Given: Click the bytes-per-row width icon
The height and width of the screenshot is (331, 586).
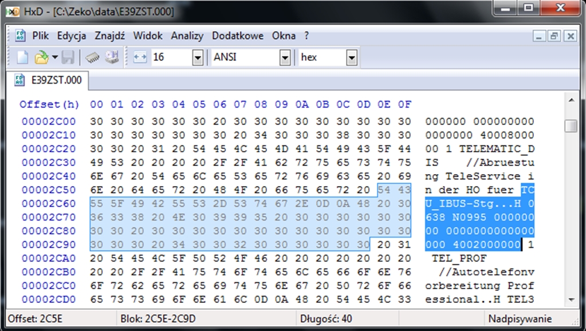Looking at the screenshot, I should point(140,57).
